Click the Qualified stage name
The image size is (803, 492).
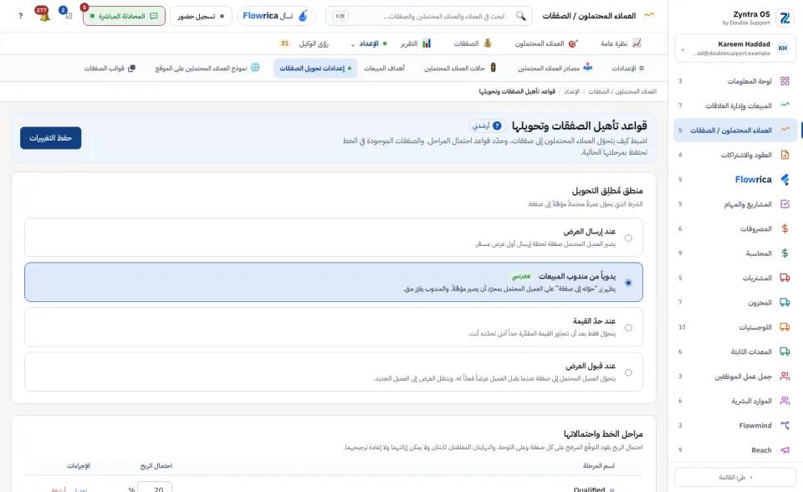[x=589, y=489]
